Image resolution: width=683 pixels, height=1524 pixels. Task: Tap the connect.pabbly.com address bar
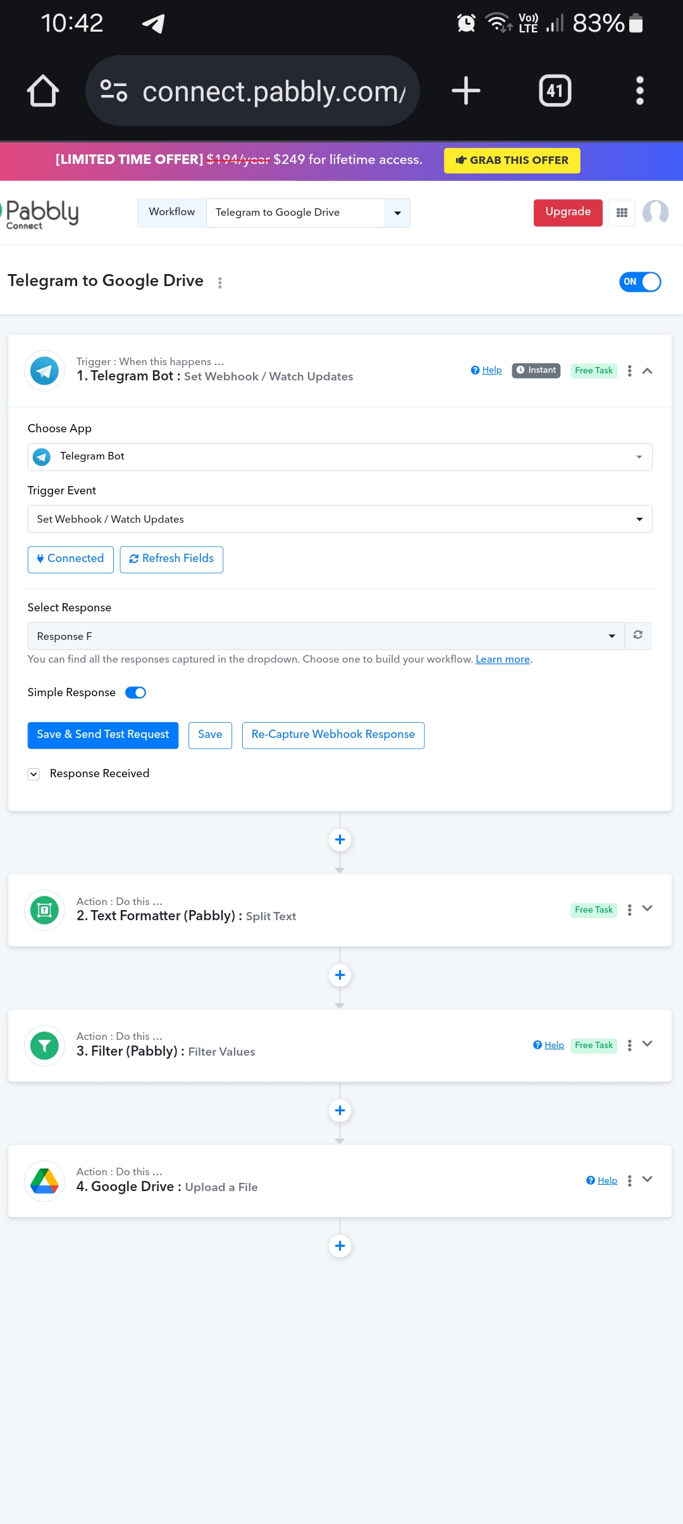[x=252, y=91]
